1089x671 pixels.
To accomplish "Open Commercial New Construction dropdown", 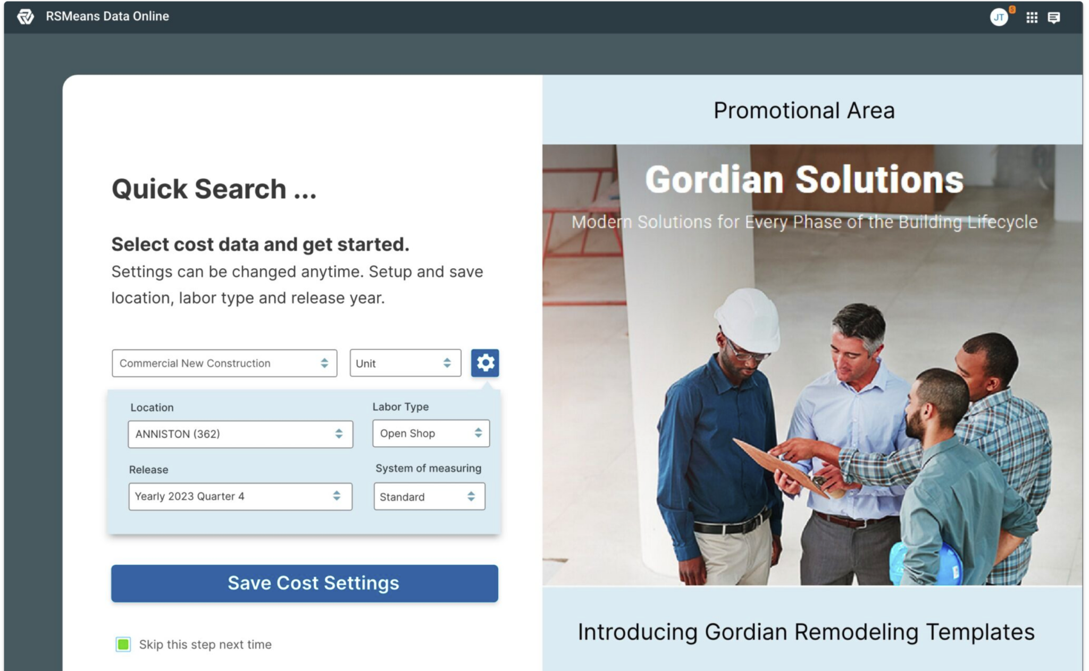I will click(x=224, y=363).
